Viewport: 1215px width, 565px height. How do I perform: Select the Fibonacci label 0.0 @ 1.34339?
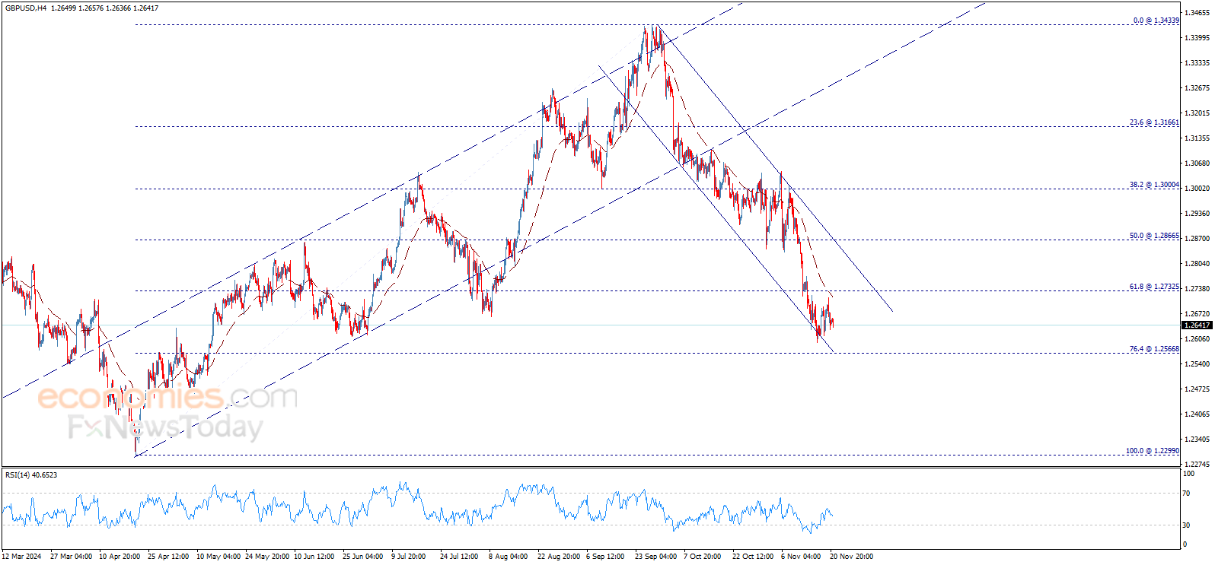1156,21
